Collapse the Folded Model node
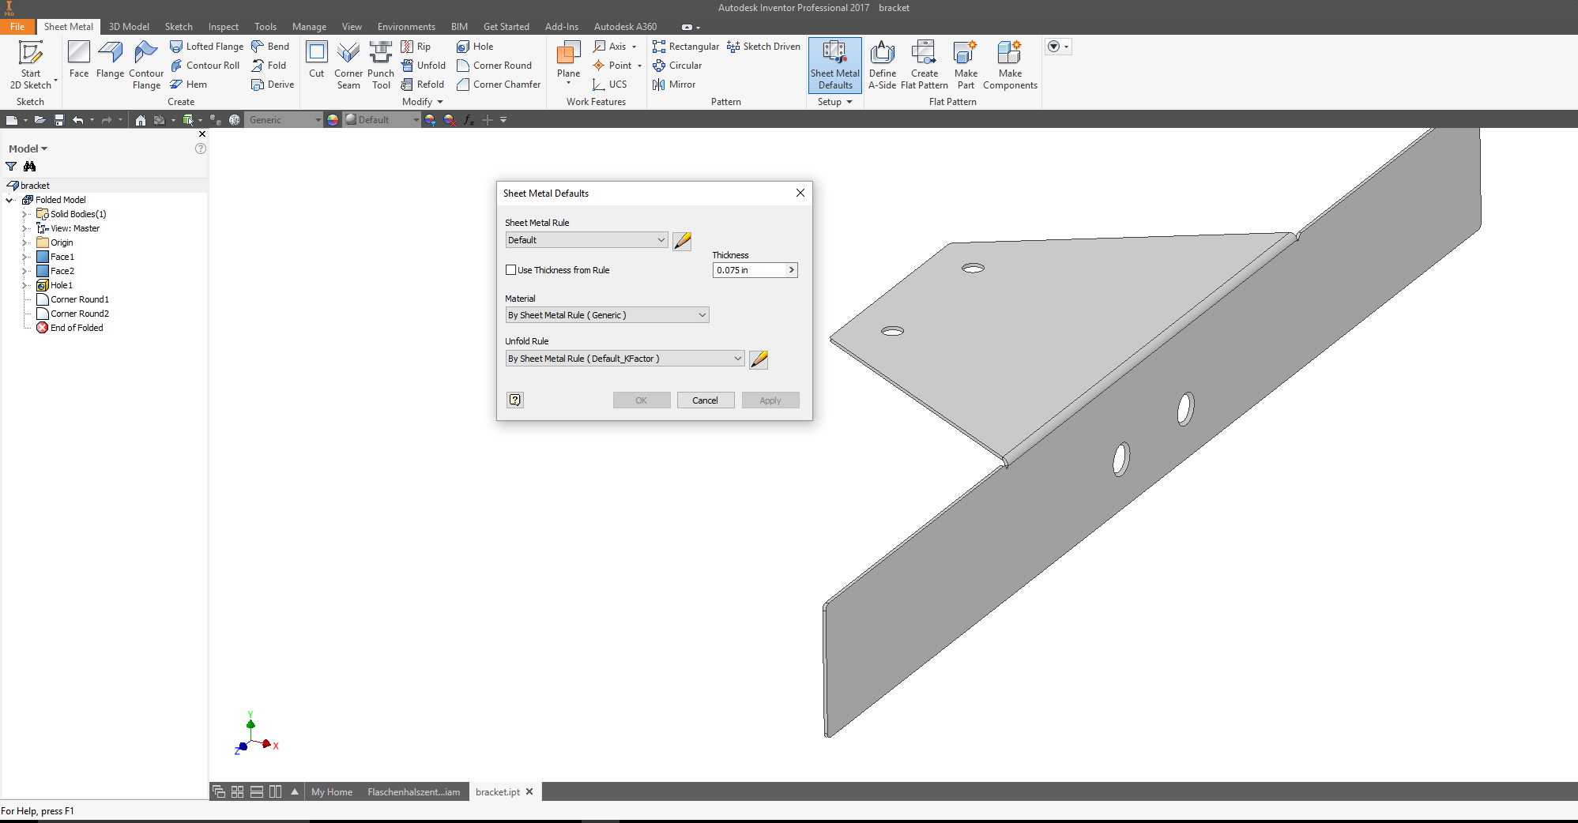Screen dimensions: 1578x823 (9, 200)
